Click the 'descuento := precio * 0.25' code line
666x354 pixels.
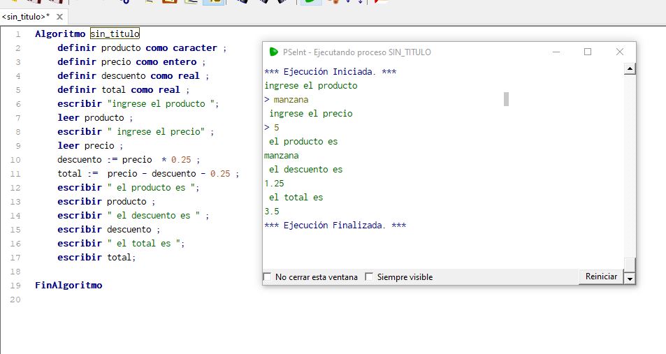tap(129, 160)
